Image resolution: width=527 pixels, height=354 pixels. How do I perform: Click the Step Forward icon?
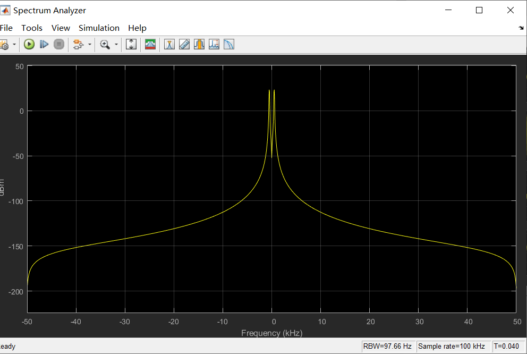44,44
